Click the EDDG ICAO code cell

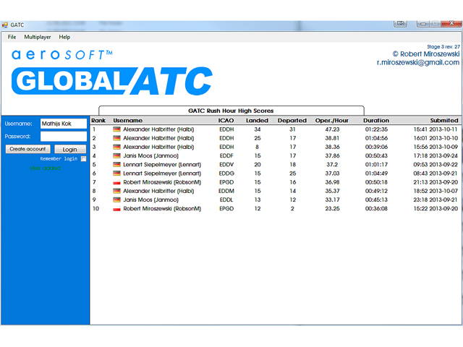click(226, 173)
